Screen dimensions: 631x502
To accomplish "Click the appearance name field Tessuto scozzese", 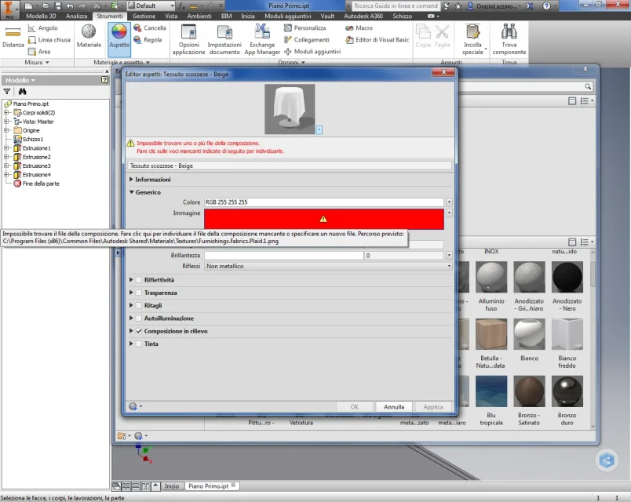I will pos(290,166).
